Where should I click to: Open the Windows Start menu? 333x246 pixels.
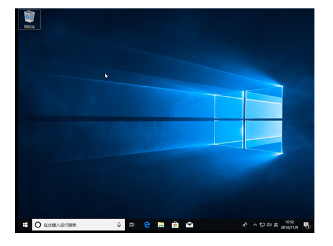(x=25, y=225)
